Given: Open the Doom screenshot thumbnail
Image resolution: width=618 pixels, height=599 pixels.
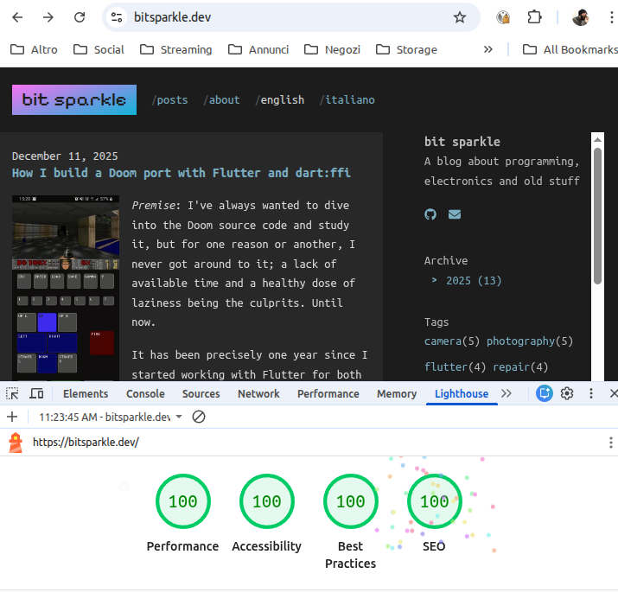Looking at the screenshot, I should point(66,288).
